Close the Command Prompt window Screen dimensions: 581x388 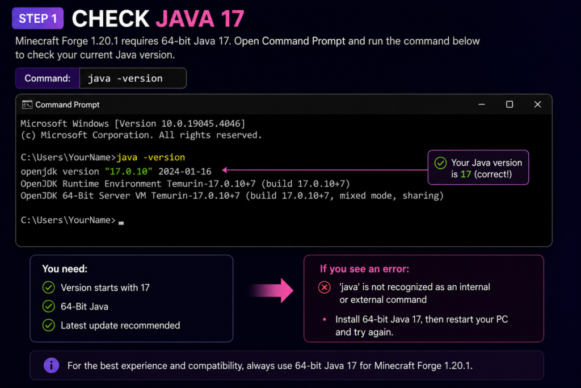pos(537,105)
